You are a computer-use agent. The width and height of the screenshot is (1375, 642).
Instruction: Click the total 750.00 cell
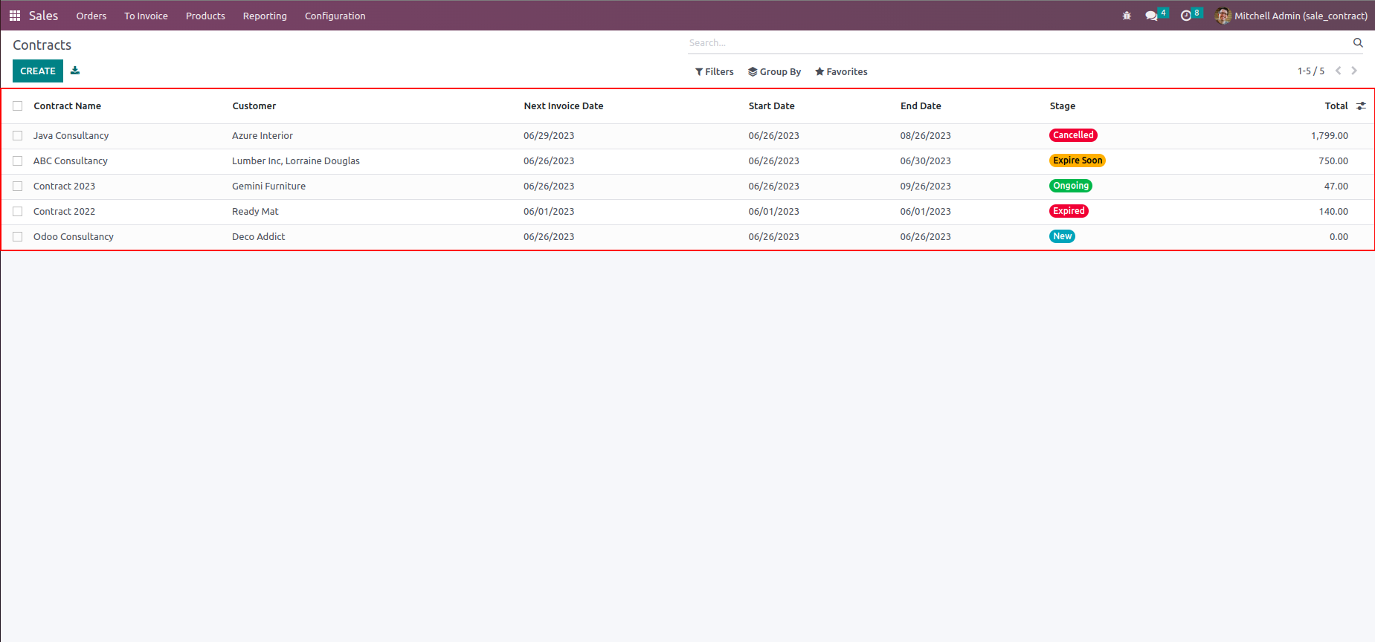[1333, 161]
